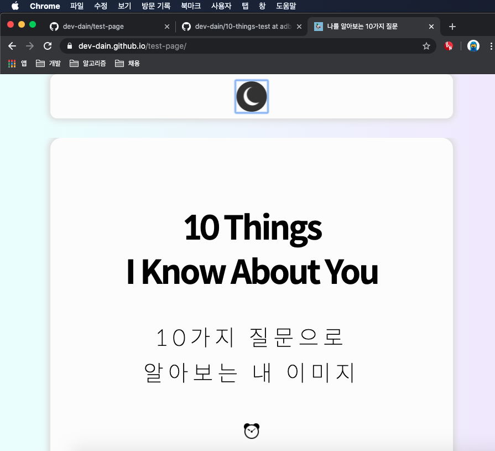Open the Chrome application menu
This screenshot has height=451, width=495.
tap(45, 6)
